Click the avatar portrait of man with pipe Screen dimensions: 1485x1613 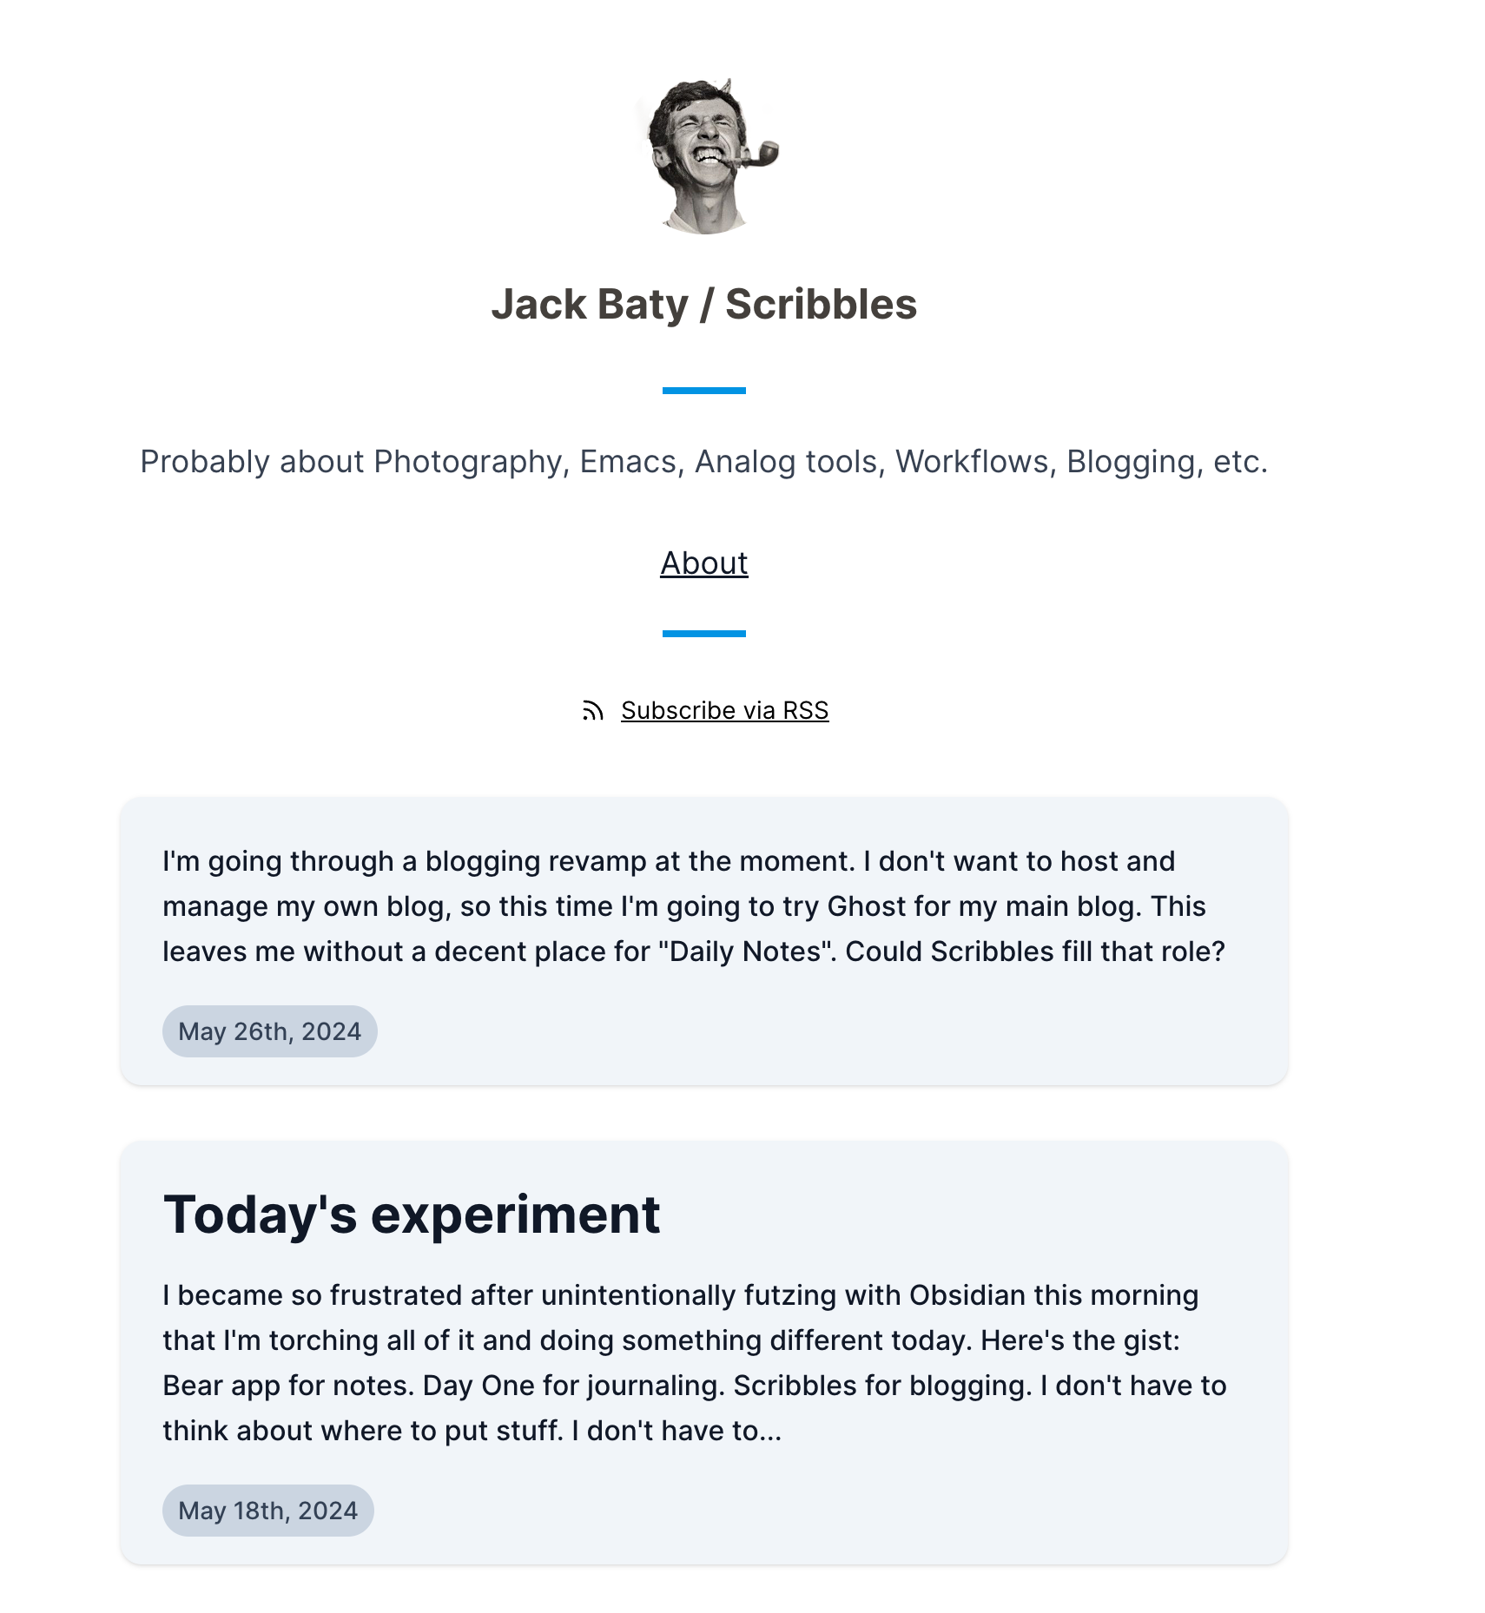click(708, 156)
